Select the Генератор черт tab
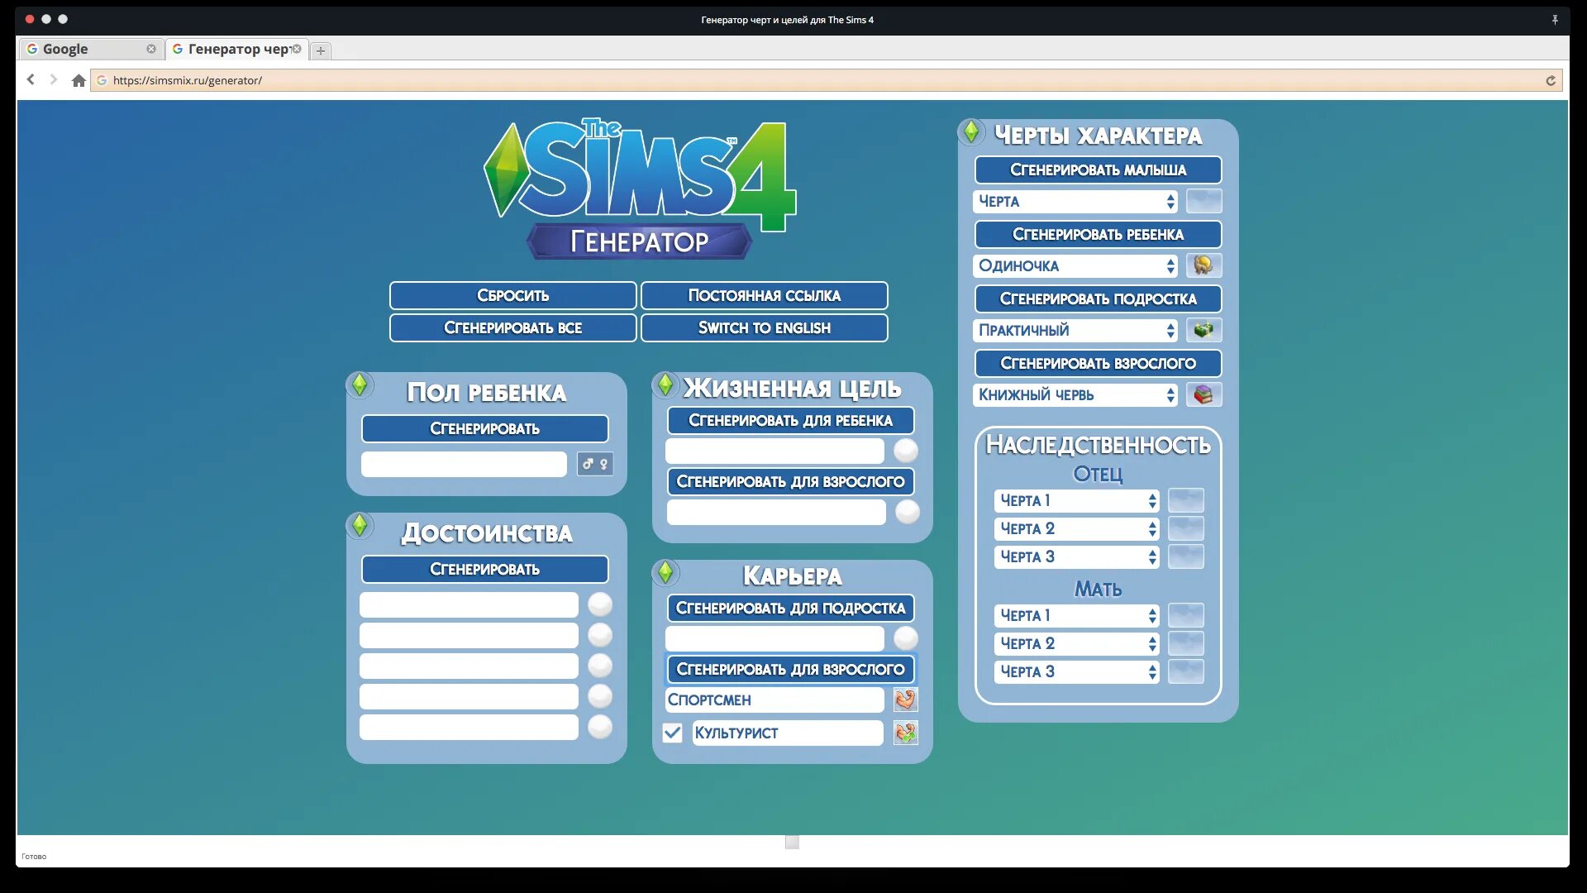This screenshot has height=893, width=1587. (x=236, y=49)
